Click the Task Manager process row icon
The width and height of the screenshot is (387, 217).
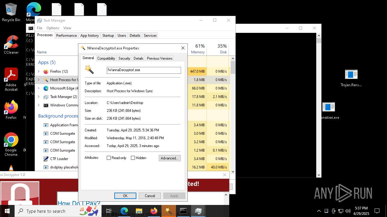46,97
